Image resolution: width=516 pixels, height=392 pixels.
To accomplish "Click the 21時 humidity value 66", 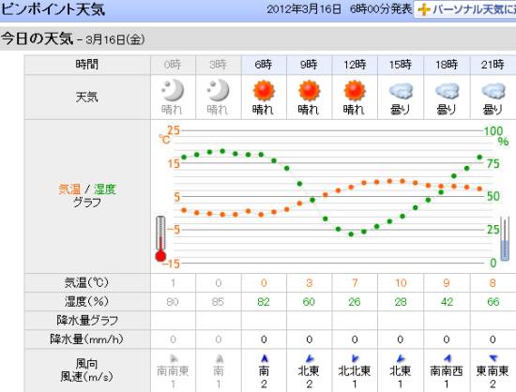I will coord(493,302).
